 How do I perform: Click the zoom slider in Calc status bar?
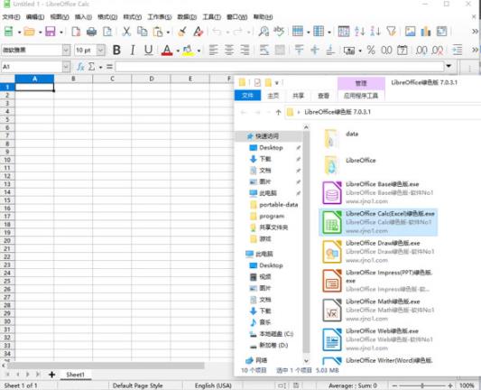(422, 385)
